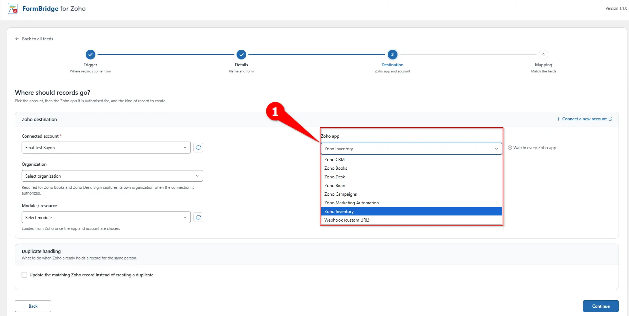Viewport: 629px width, 316px height.
Task: Click the Continue button
Action: point(601,306)
